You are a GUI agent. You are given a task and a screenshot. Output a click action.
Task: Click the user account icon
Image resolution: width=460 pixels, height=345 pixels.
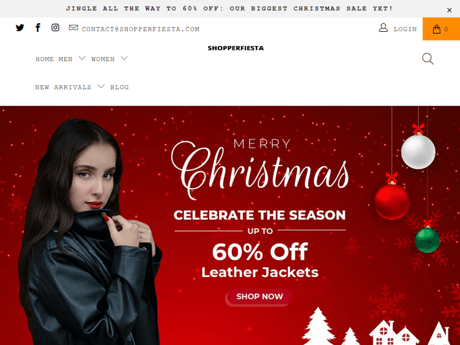point(383,28)
